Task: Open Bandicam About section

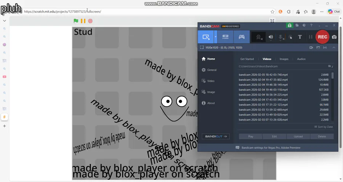Action: click(208, 103)
